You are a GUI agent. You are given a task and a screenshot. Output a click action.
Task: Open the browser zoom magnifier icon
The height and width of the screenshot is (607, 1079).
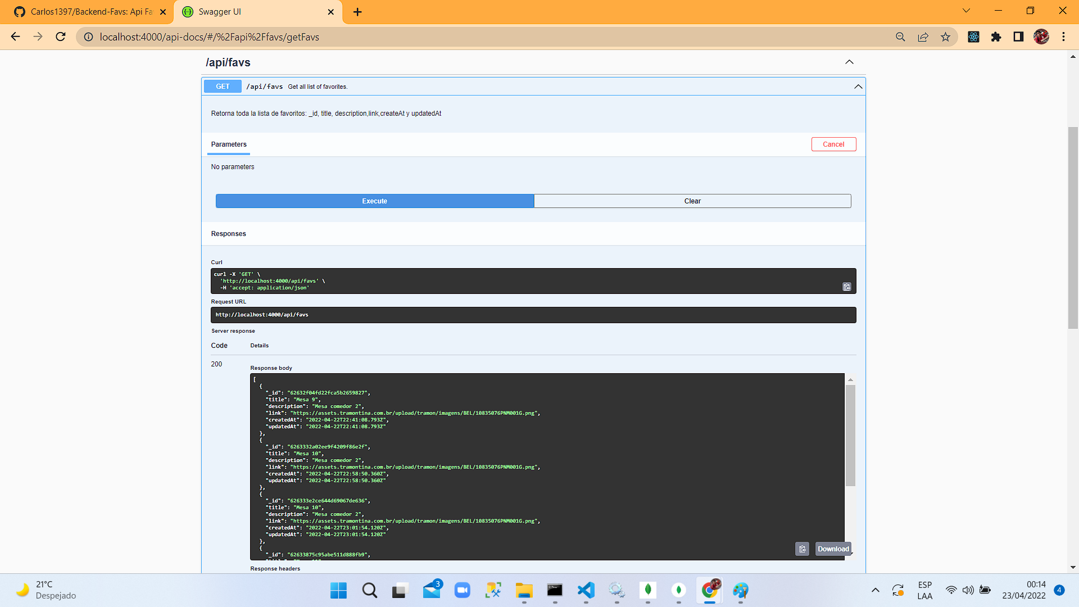[900, 37]
